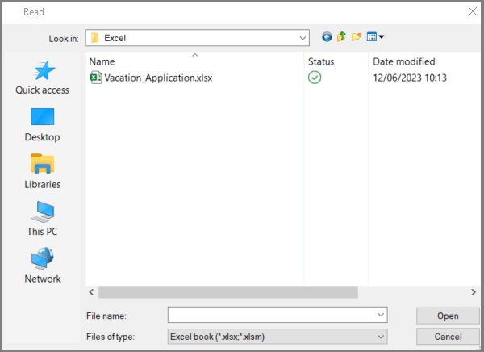
Task: Select Quick access in sidebar
Action: point(42,78)
